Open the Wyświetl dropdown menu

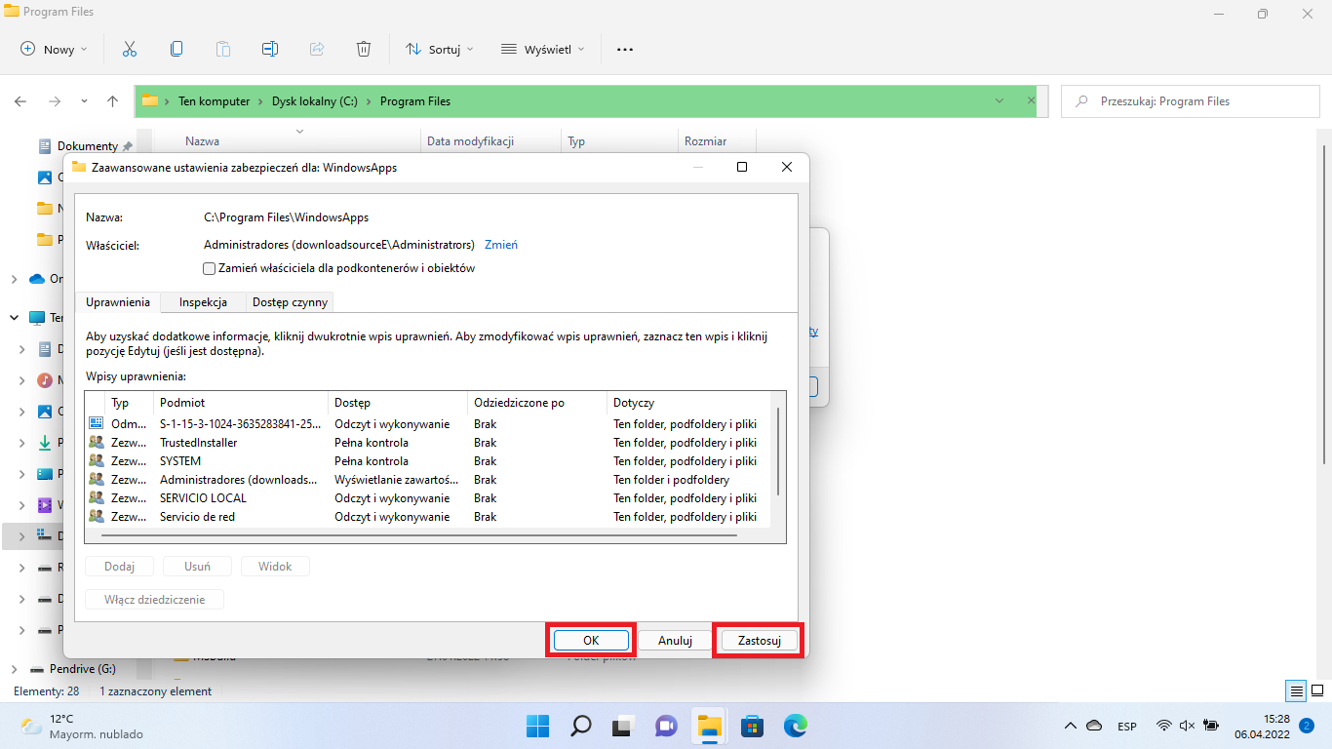(x=543, y=49)
